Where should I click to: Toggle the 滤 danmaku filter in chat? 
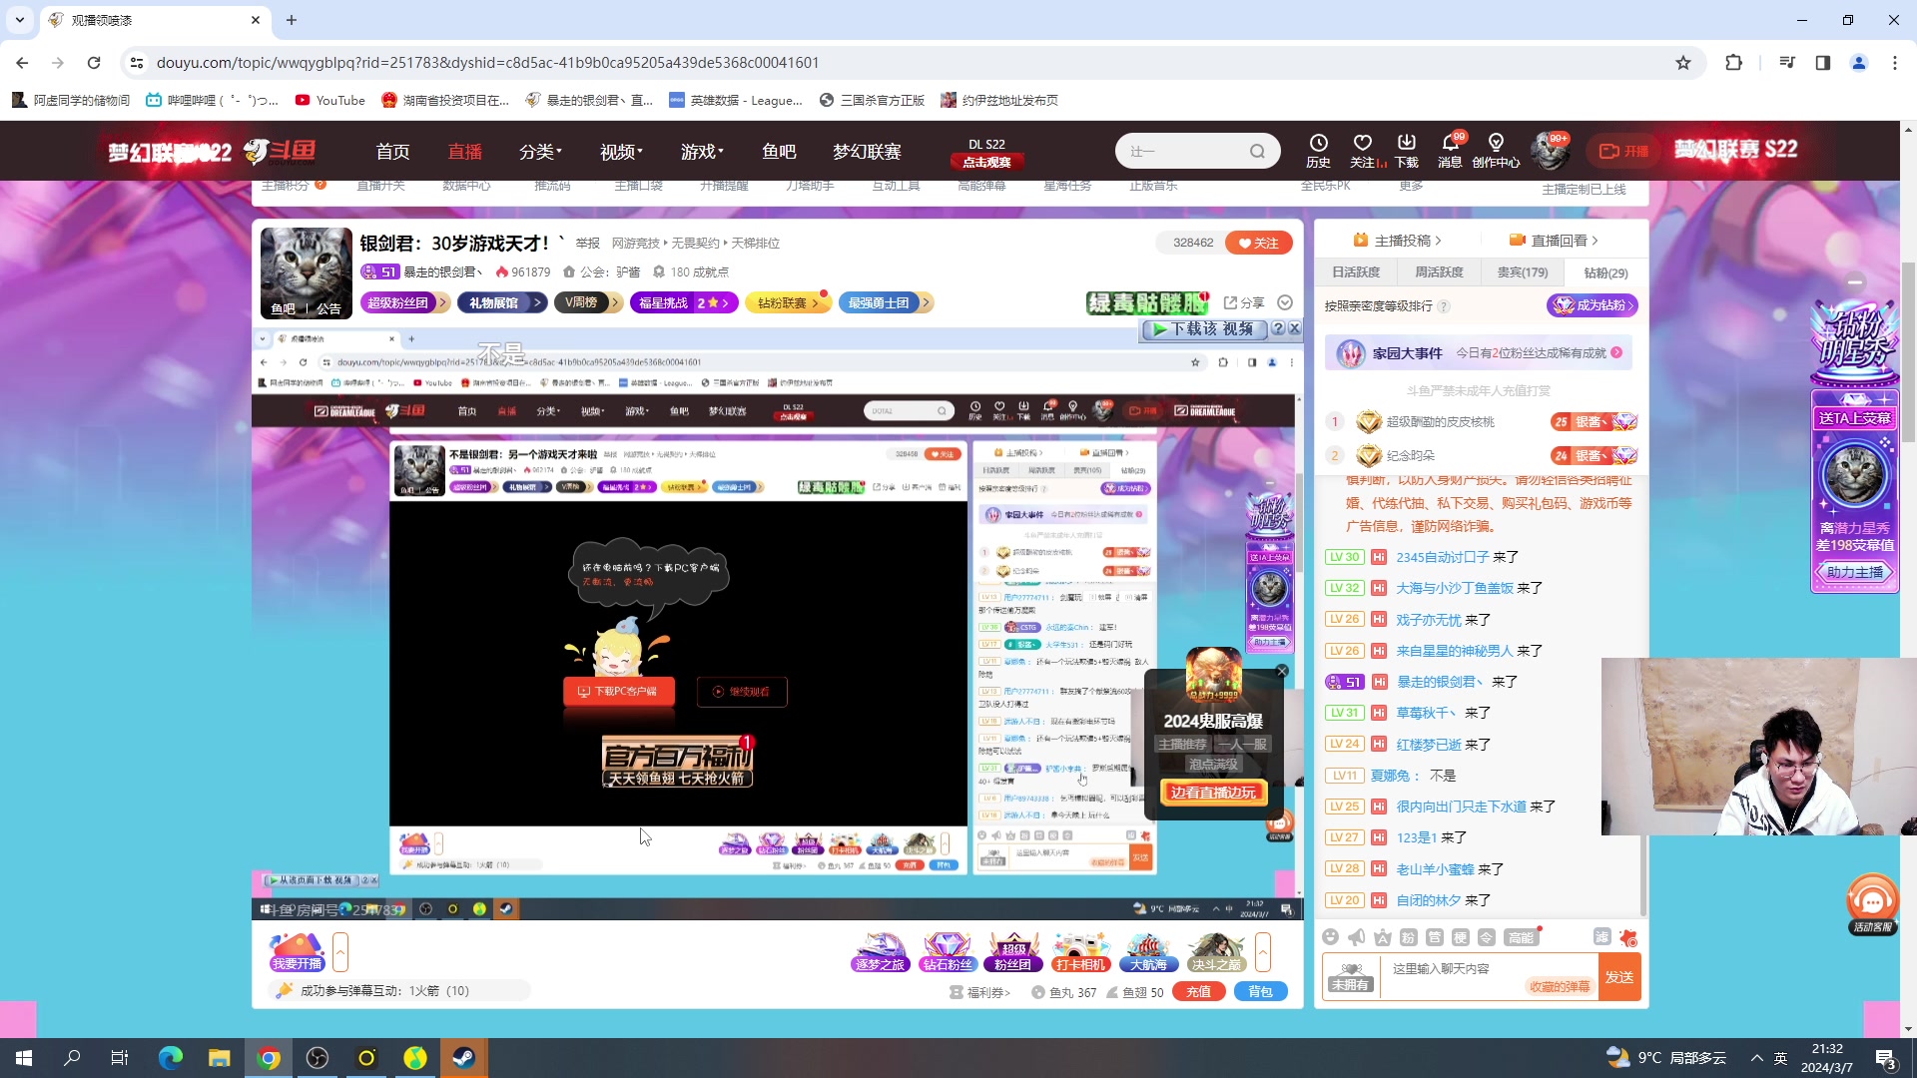point(1601,937)
